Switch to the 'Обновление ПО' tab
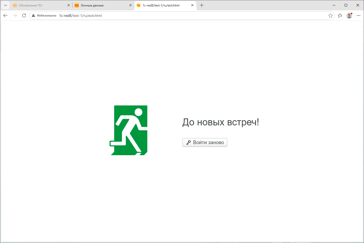The height and width of the screenshot is (243, 364). (41, 5)
